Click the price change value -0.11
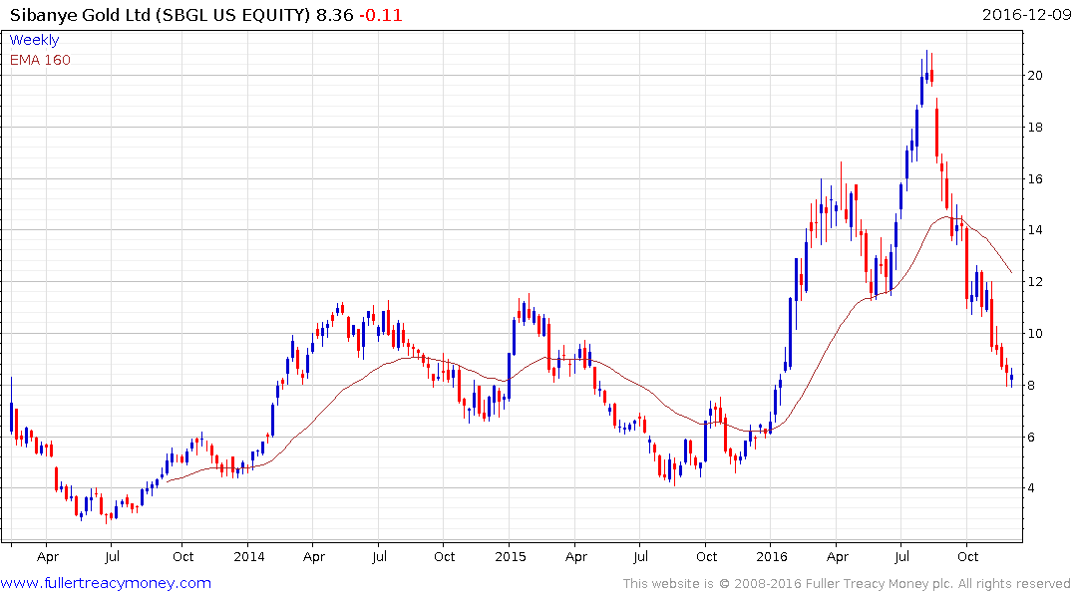The width and height of the screenshot is (1072, 598). click(x=381, y=15)
